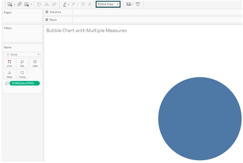
Task: Click the Color button on Marks card
Action: point(9,63)
